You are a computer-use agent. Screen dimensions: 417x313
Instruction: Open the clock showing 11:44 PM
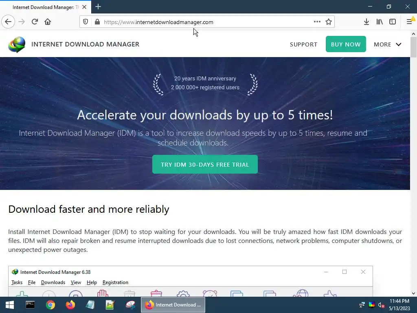click(x=399, y=305)
